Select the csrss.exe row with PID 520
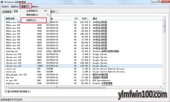The image size is (170, 102). click(84, 69)
